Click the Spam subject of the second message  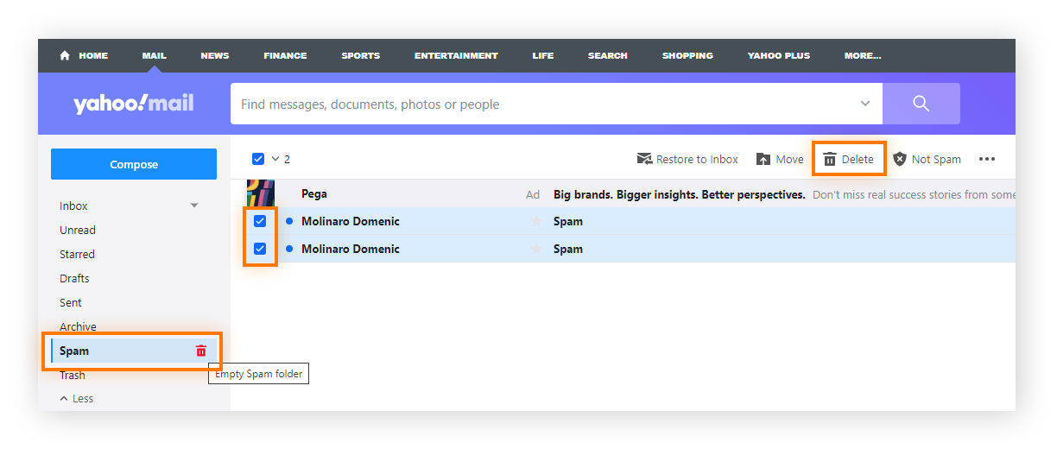[568, 249]
